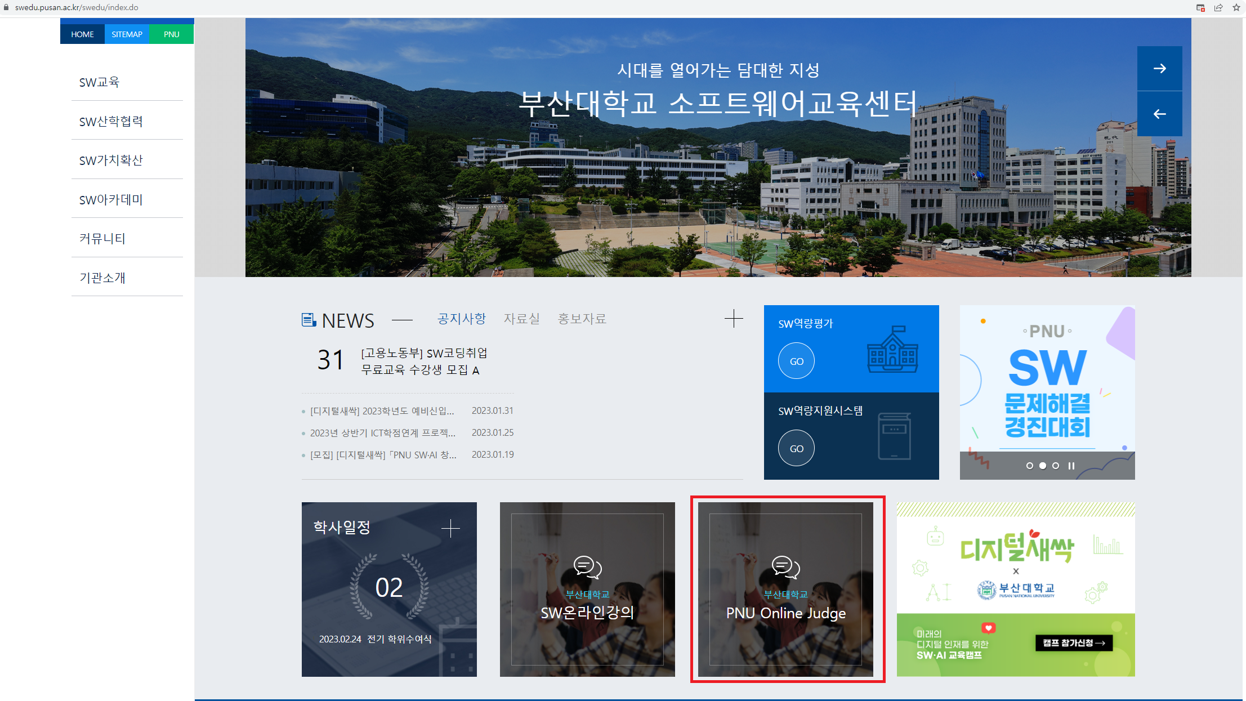Switch to the 홍보자료 news tab

[x=582, y=319]
